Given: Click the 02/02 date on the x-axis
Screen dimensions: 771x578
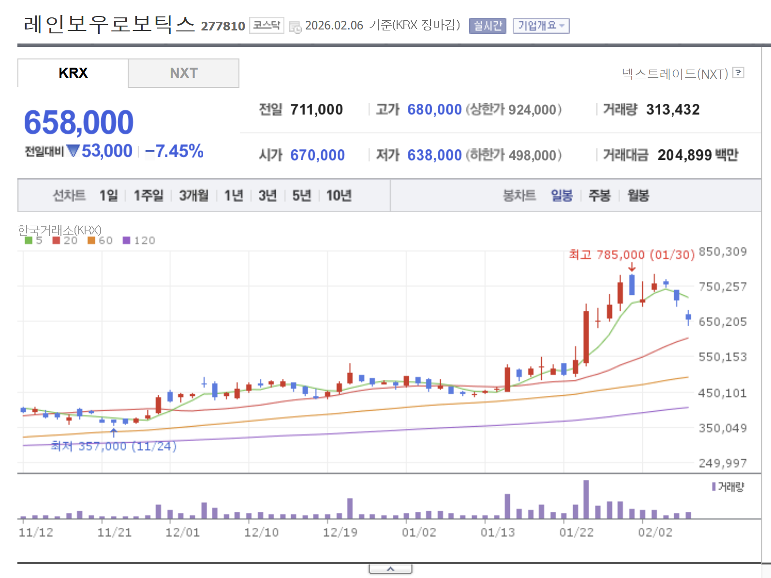Looking at the screenshot, I should pos(655,533).
